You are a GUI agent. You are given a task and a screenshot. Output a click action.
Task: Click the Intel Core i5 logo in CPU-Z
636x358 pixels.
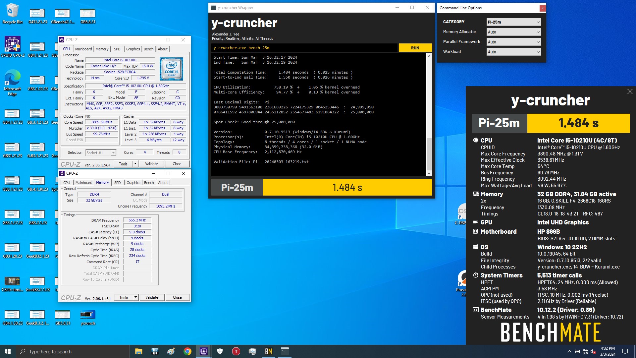[172, 69]
